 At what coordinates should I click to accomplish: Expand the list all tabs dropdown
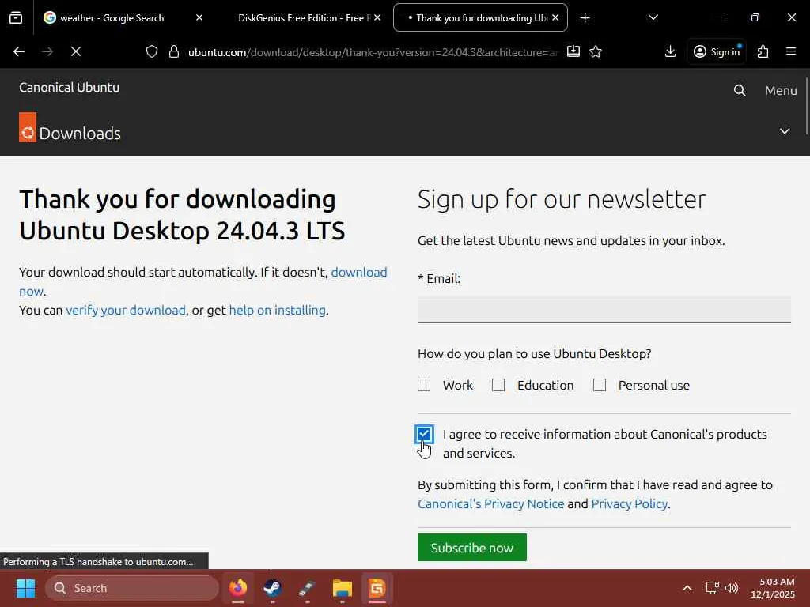pos(653,17)
